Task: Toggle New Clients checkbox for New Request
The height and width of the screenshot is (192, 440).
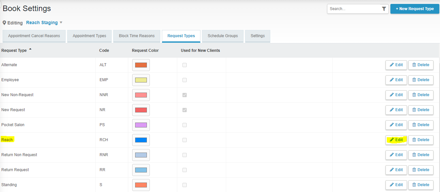Action: tap(185, 110)
